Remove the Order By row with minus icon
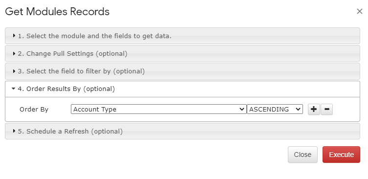 [326, 109]
